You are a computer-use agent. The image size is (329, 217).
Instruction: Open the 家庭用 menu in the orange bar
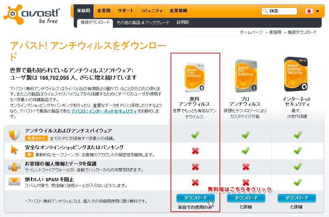[83, 11]
